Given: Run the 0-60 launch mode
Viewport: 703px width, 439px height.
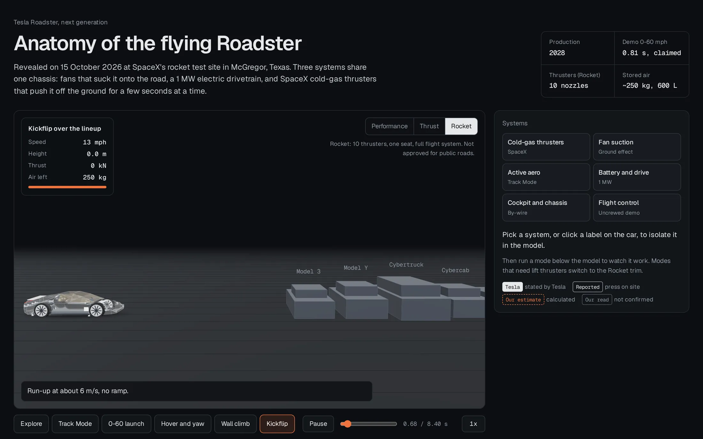Looking at the screenshot, I should click(x=126, y=424).
